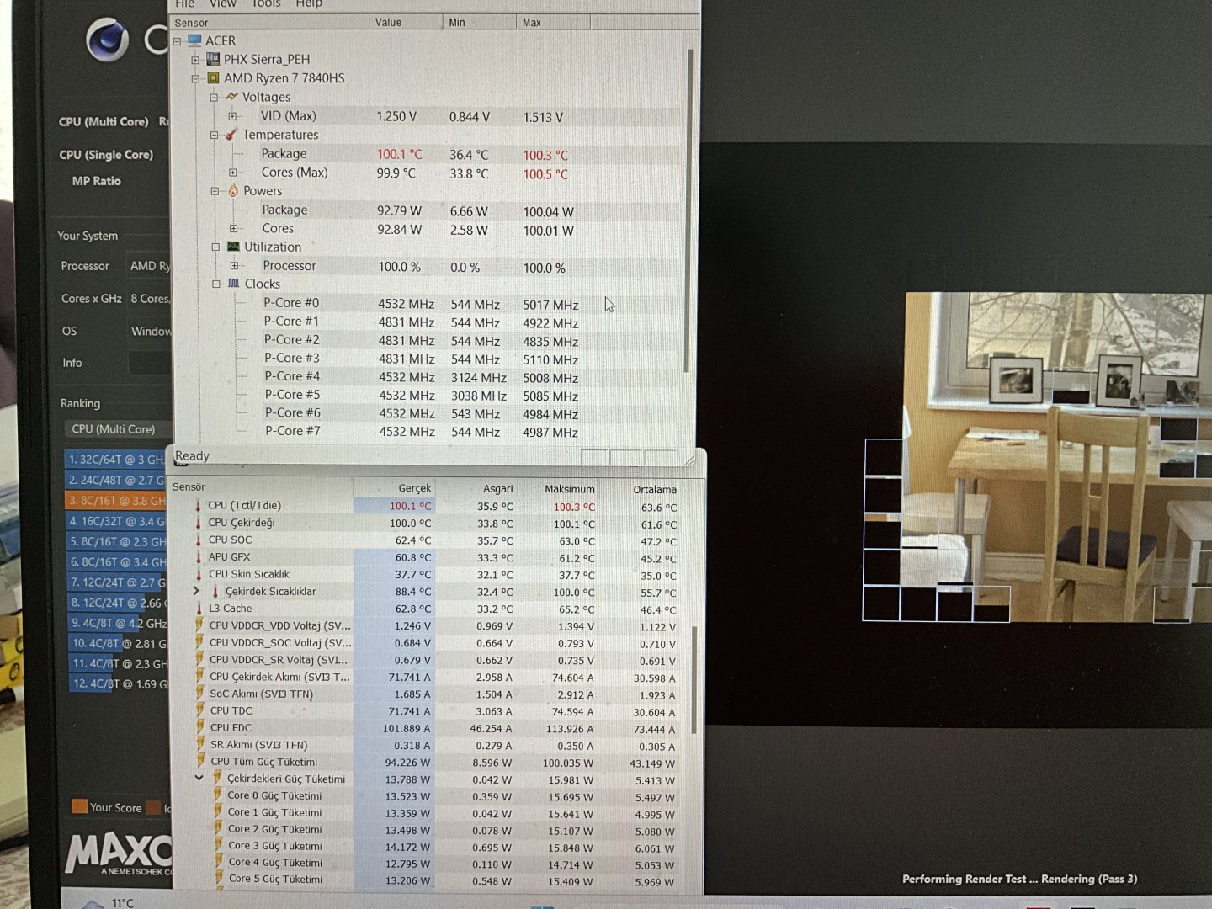This screenshot has height=909, width=1212.
Task: Click lightning icon beside CPU VDDCR_SOC Voltaj
Action: tap(199, 642)
